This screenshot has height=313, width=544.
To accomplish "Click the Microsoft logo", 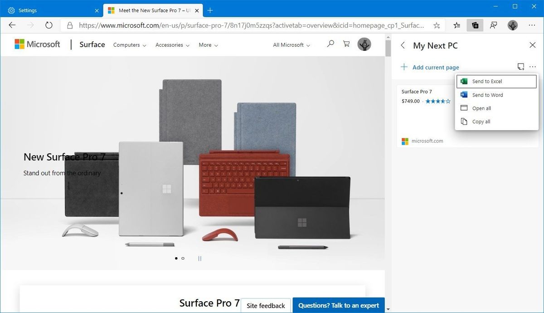I will coord(37,44).
